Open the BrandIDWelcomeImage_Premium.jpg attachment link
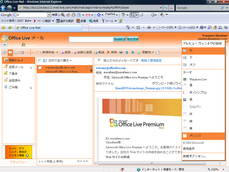Viewport: 229px width, 172px height. (144, 88)
